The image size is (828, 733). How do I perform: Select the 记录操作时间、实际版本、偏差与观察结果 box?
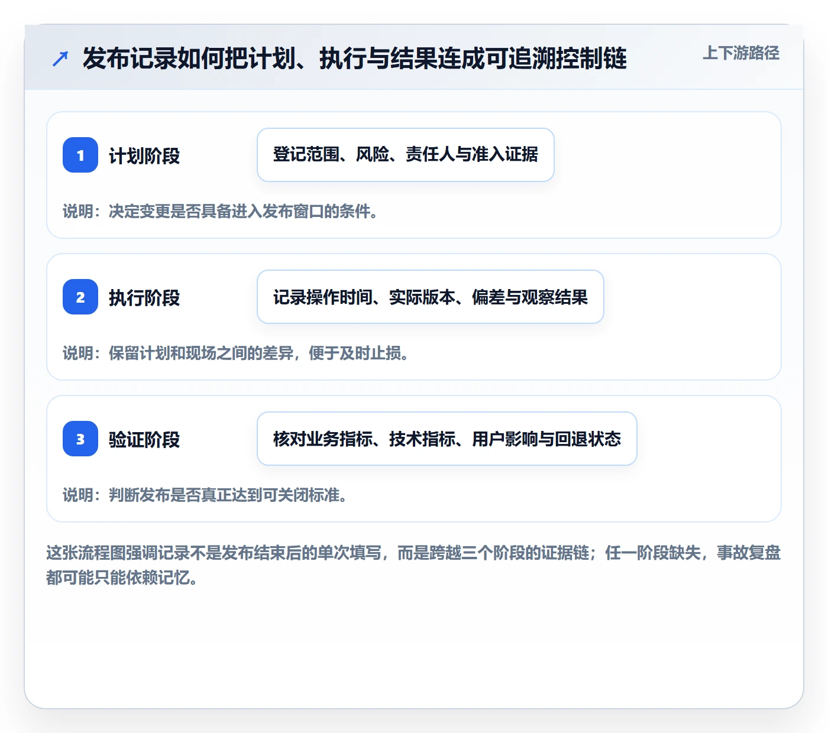click(x=431, y=297)
